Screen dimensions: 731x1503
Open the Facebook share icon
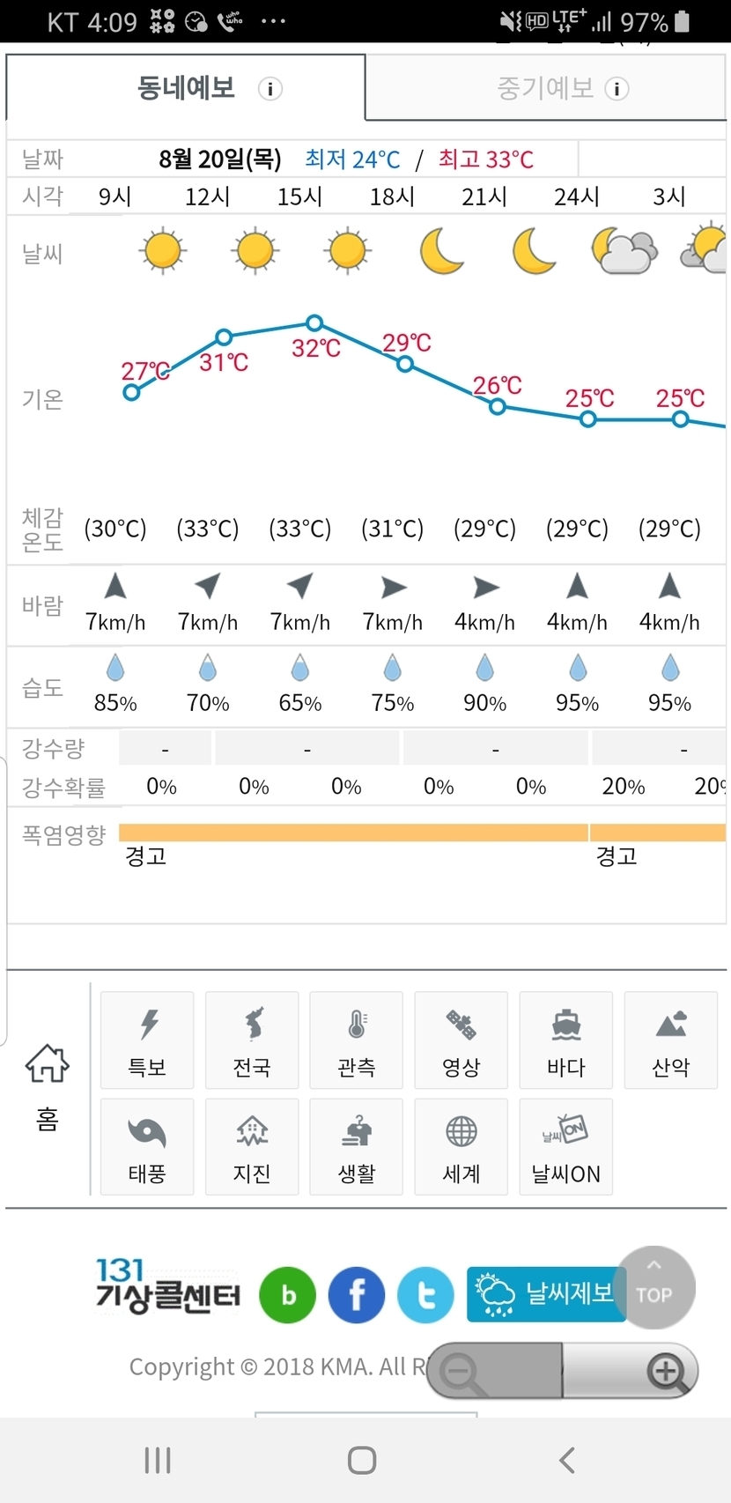[357, 1295]
